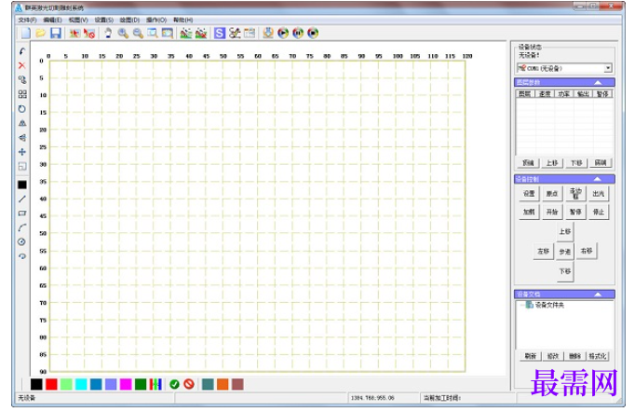Save with the floppy disk icon
This screenshot has height=412, width=635.
click(x=56, y=34)
